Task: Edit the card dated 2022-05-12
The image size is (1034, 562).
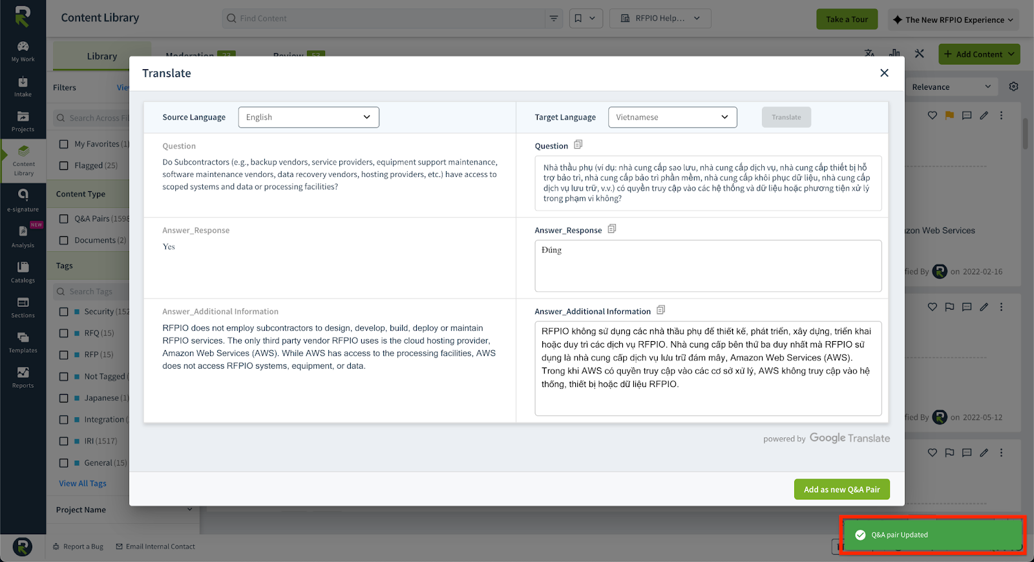Action: (984, 307)
